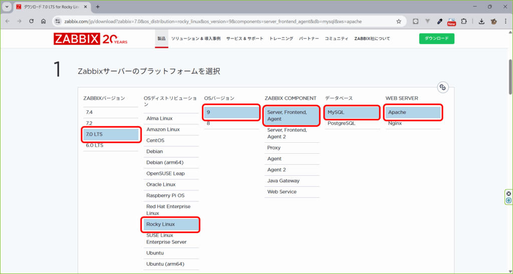Select Server, Frontend, Agent 2 component
This screenshot has width=513, height=274.
click(x=292, y=133)
